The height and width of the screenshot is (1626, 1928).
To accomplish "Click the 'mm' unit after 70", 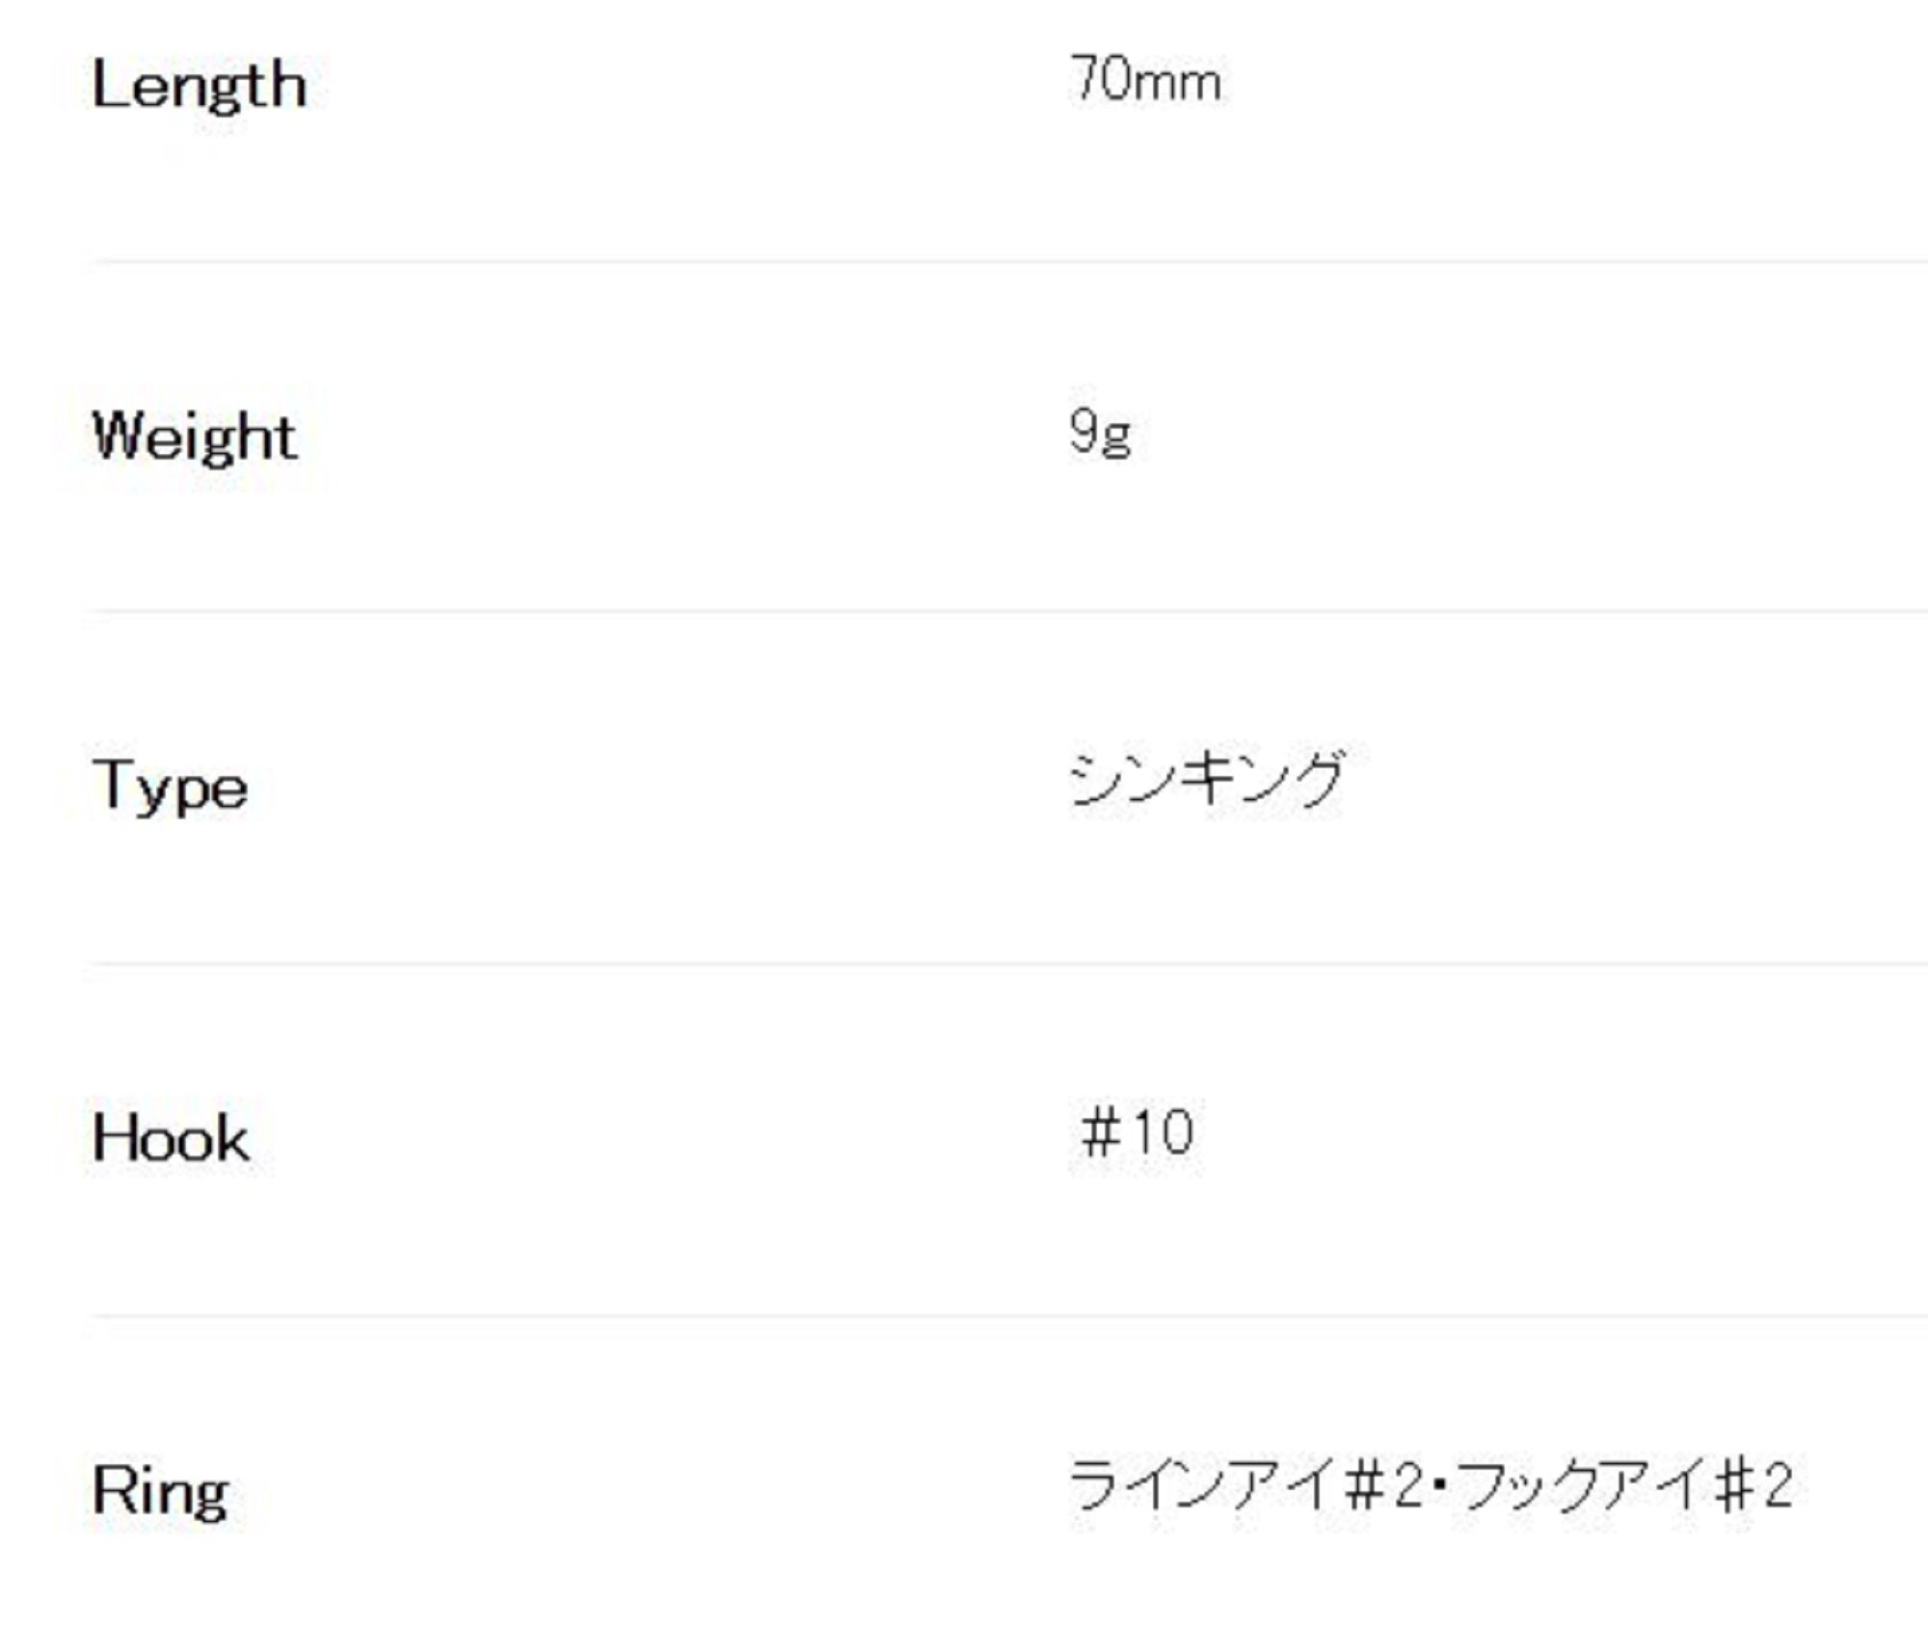I will 1179,83.
